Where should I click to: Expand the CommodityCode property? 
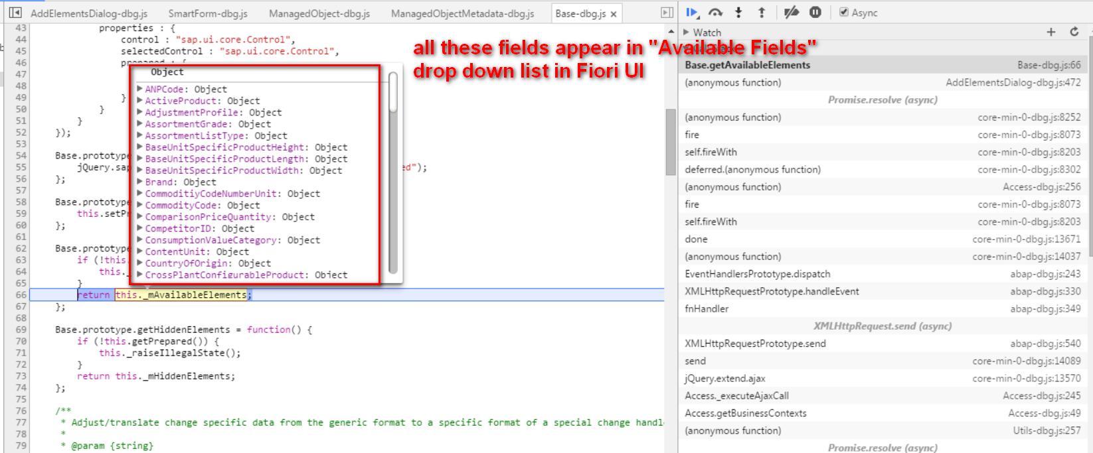(139, 205)
